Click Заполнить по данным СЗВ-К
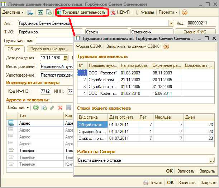 point(133,46)
